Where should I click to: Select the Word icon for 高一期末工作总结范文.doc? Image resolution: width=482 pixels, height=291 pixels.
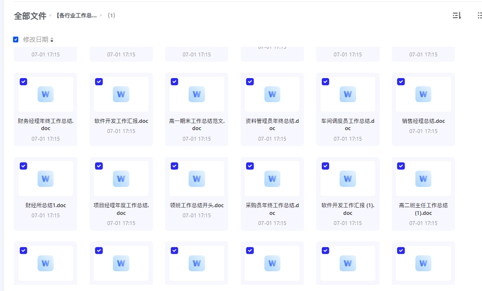[x=197, y=94]
